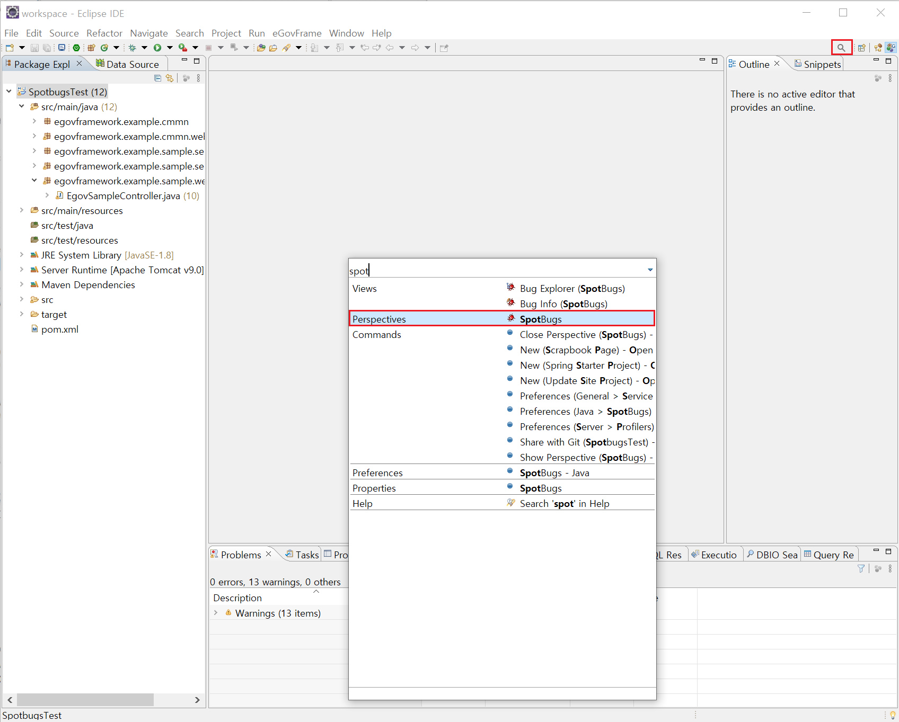Minimize the Outline panel

(876, 61)
